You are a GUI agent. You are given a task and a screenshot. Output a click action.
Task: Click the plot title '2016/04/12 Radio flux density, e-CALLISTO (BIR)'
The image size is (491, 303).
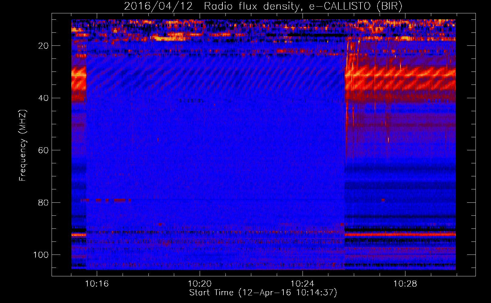pos(263,6)
